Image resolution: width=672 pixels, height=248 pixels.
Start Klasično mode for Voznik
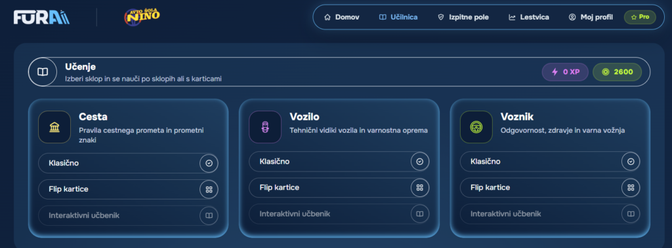click(x=550, y=161)
